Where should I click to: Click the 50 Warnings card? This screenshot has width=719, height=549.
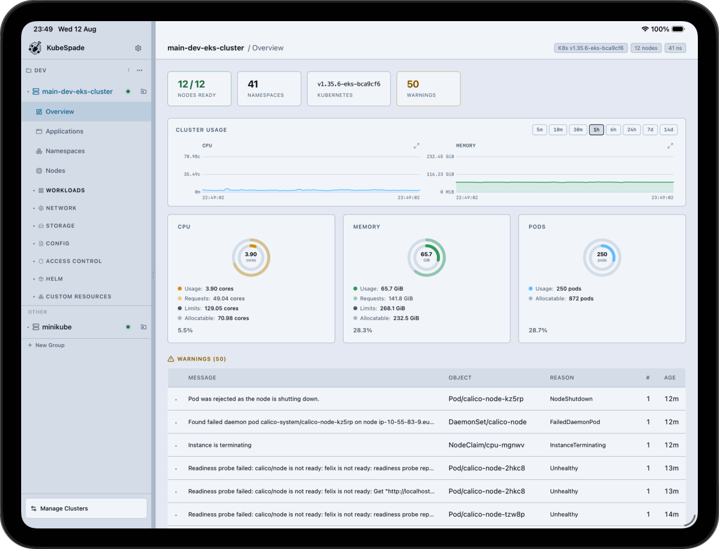(429, 89)
